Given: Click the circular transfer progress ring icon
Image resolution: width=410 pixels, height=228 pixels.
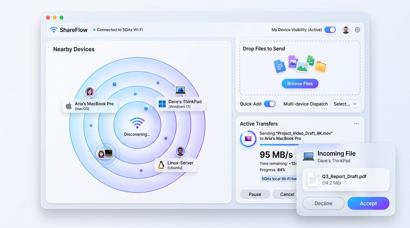Looking at the screenshot, I should pyautogui.click(x=248, y=139).
